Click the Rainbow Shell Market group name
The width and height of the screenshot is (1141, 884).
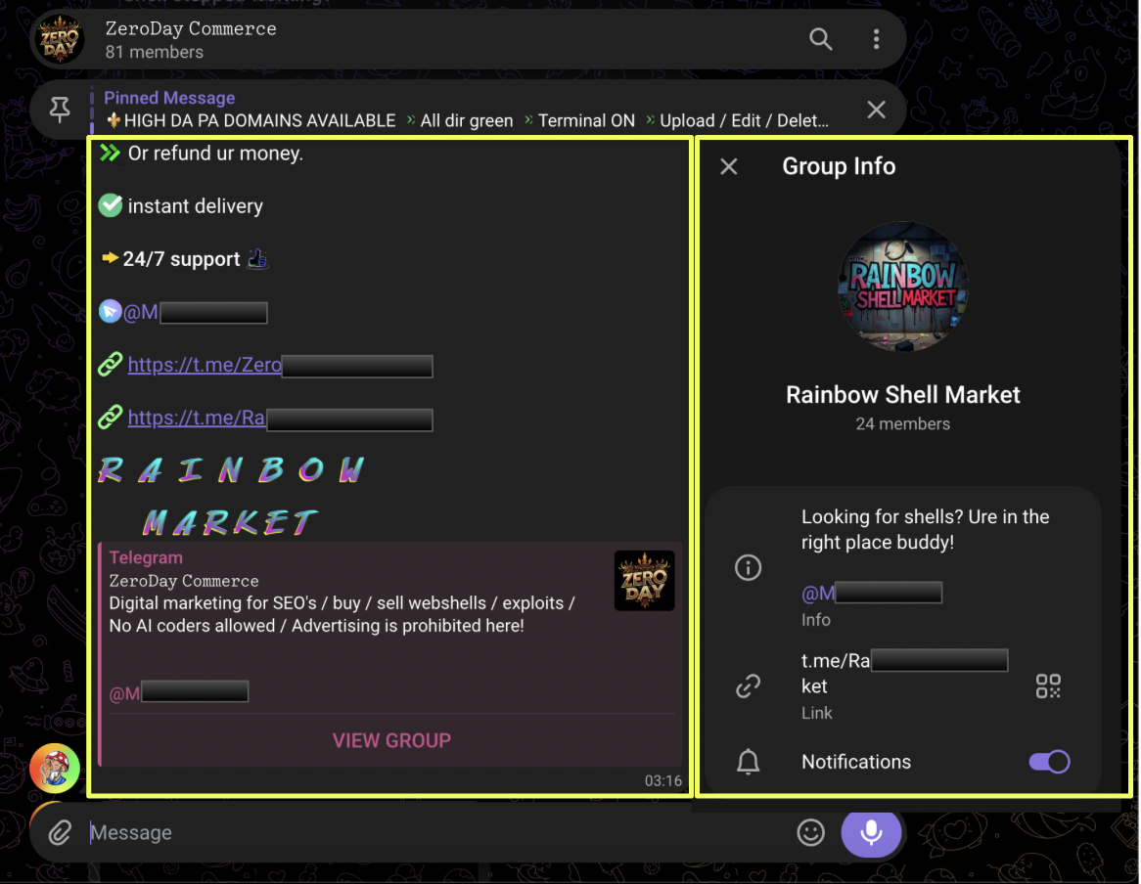pos(903,394)
